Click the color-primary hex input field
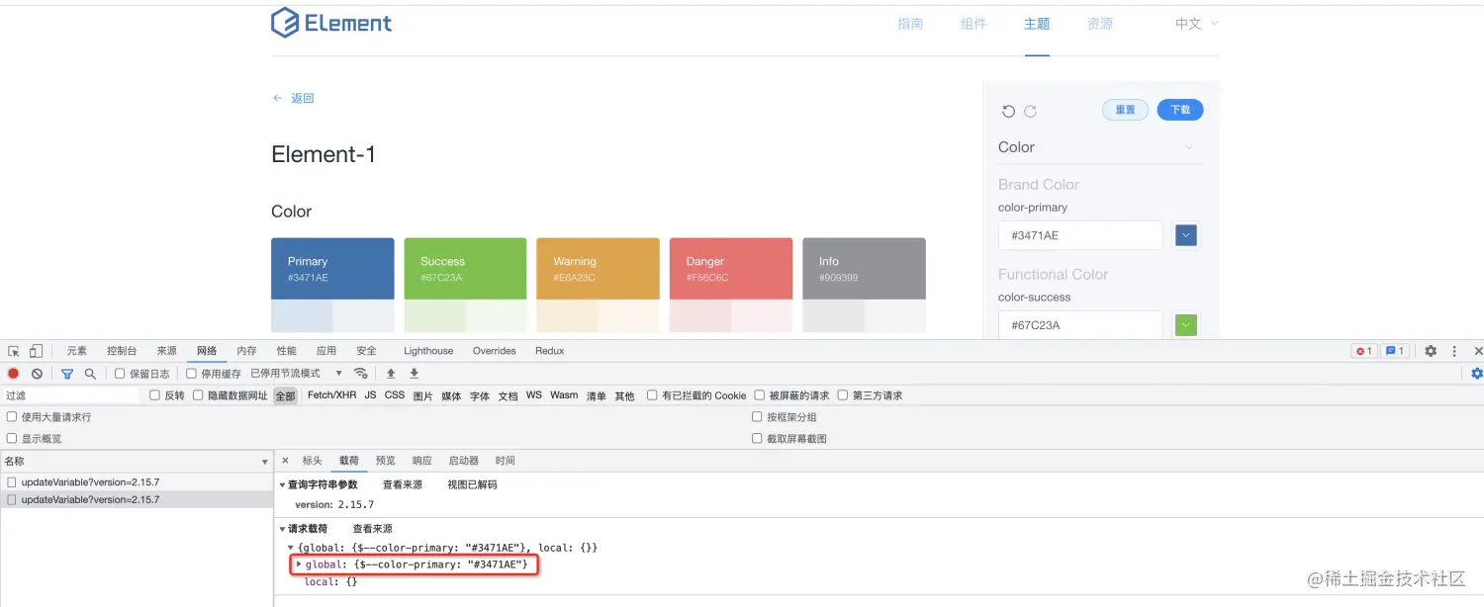 (1080, 235)
